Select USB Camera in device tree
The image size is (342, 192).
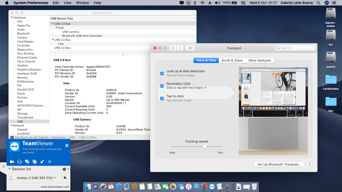coord(71,32)
